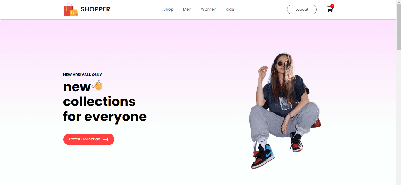Click the page scrollbar thumb
The image size is (401, 185).
tap(399, 27)
